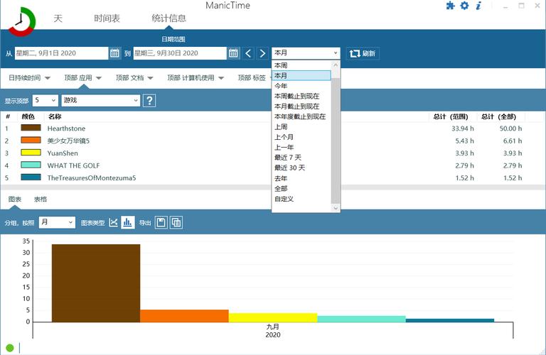Open 顶部 应用 dropdown menu
Viewport: 546px width, 355px height.
click(82, 78)
